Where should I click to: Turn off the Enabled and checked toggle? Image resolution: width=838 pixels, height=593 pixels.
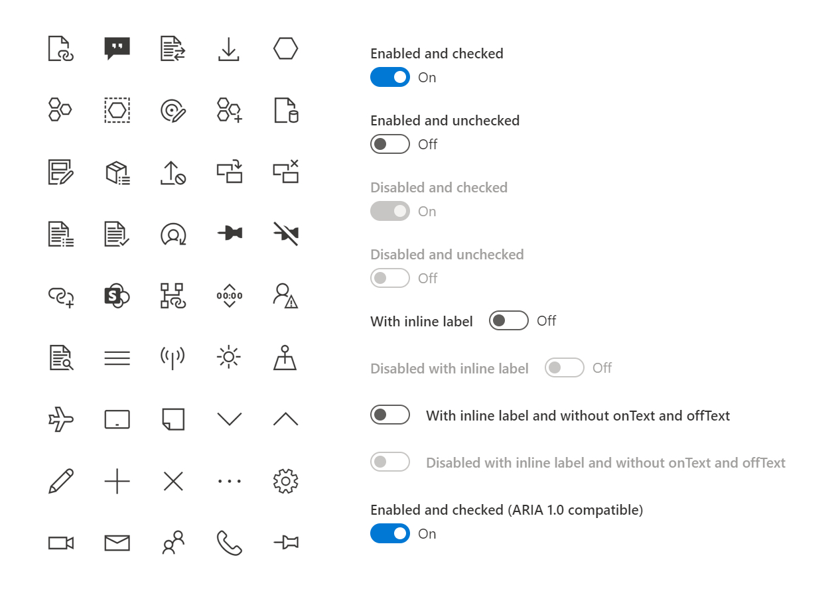click(390, 77)
